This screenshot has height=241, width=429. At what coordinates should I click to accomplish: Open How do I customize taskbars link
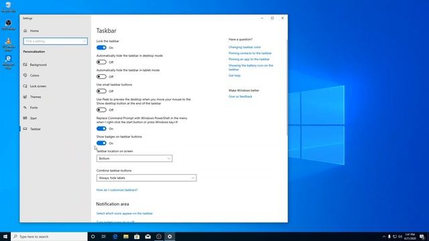117,190
